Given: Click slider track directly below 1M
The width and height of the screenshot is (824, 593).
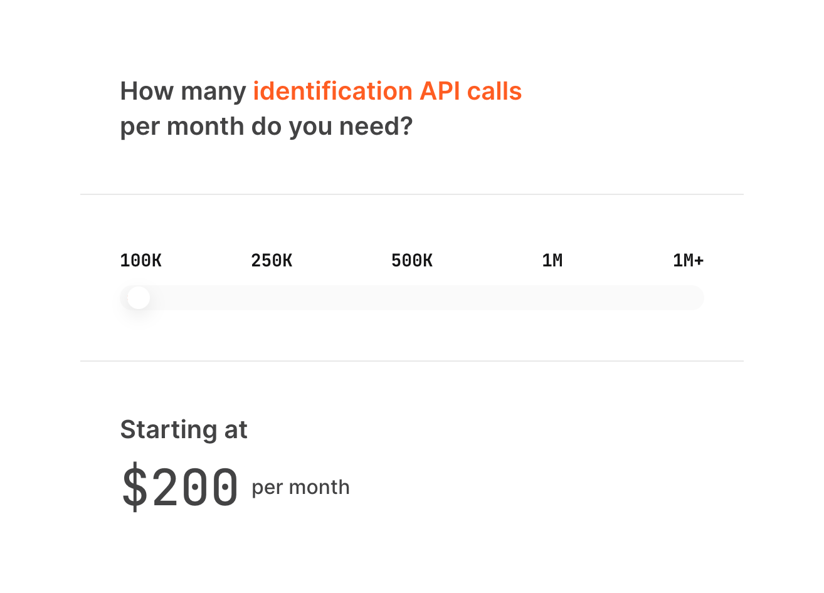Looking at the screenshot, I should [x=552, y=298].
